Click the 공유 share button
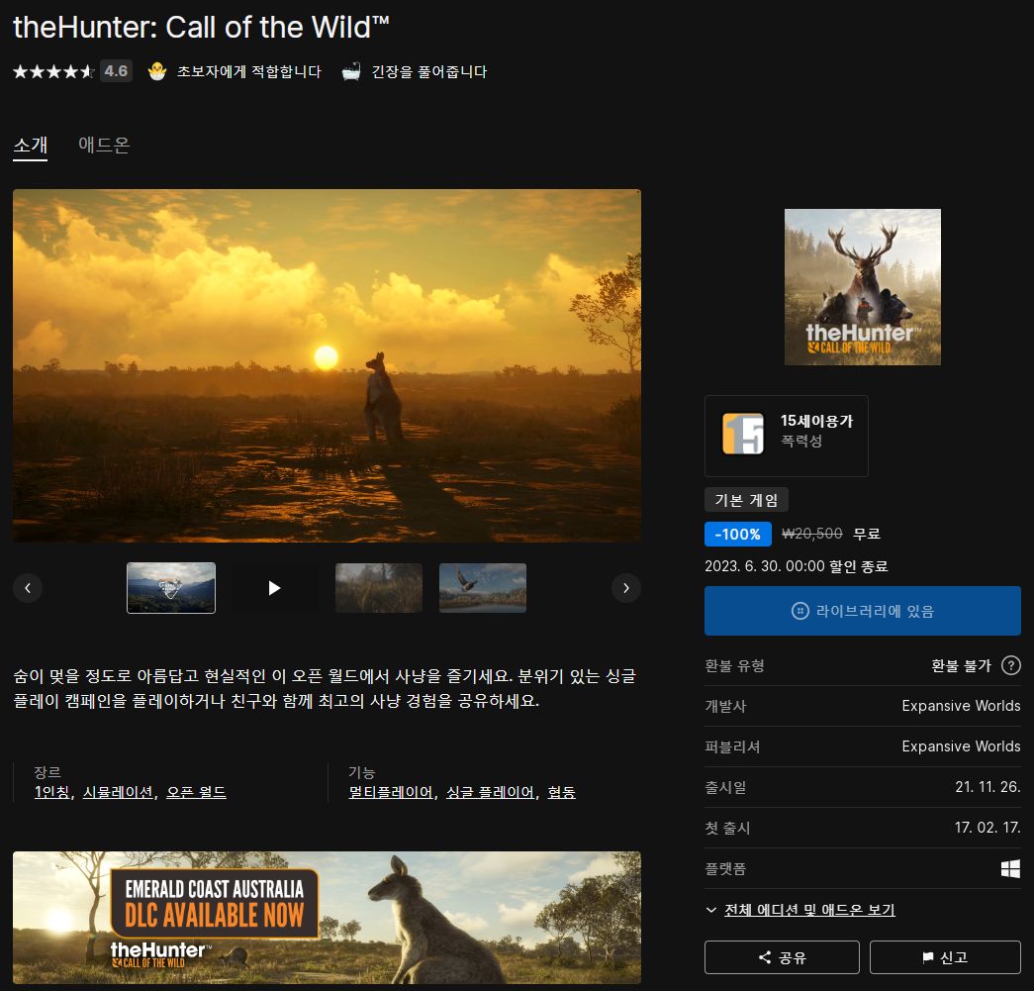Viewport: 1034px width, 991px height. pos(782,957)
